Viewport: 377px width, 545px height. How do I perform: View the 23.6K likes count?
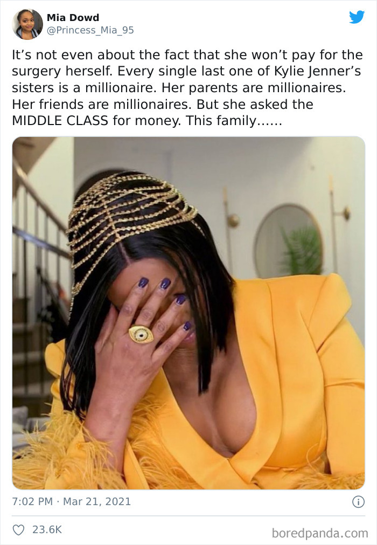(47, 530)
